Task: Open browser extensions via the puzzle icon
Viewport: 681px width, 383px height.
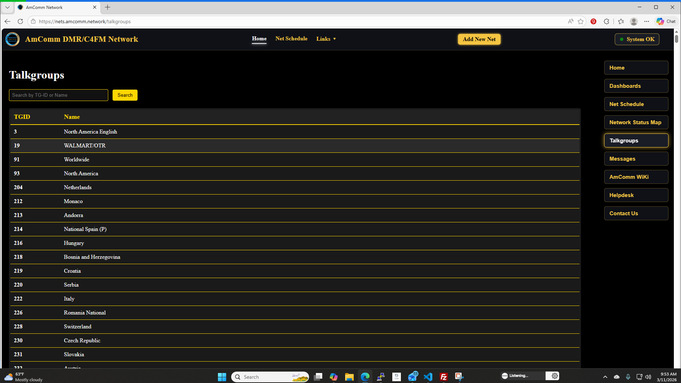Action: (x=606, y=21)
